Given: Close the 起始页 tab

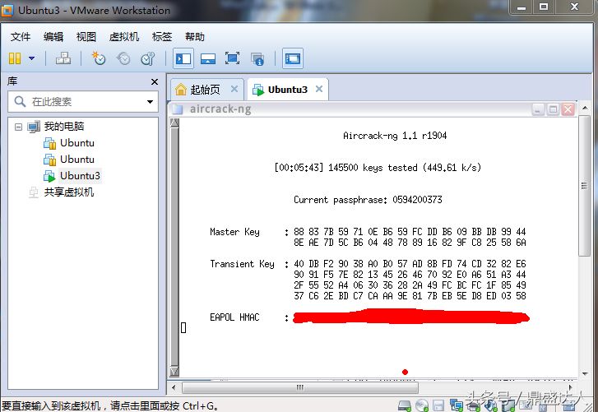Looking at the screenshot, I should point(234,89).
